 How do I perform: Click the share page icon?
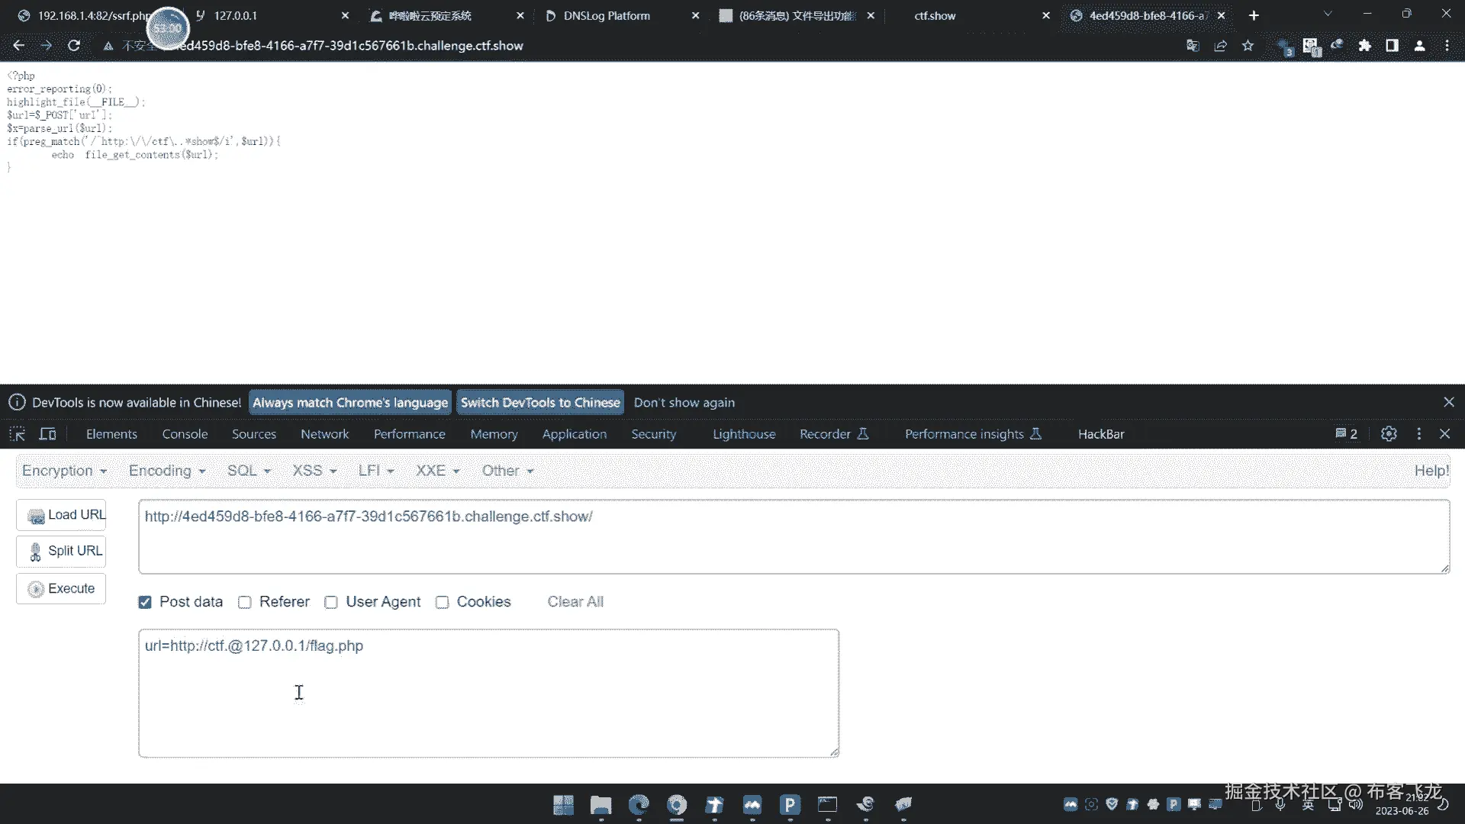(x=1220, y=46)
